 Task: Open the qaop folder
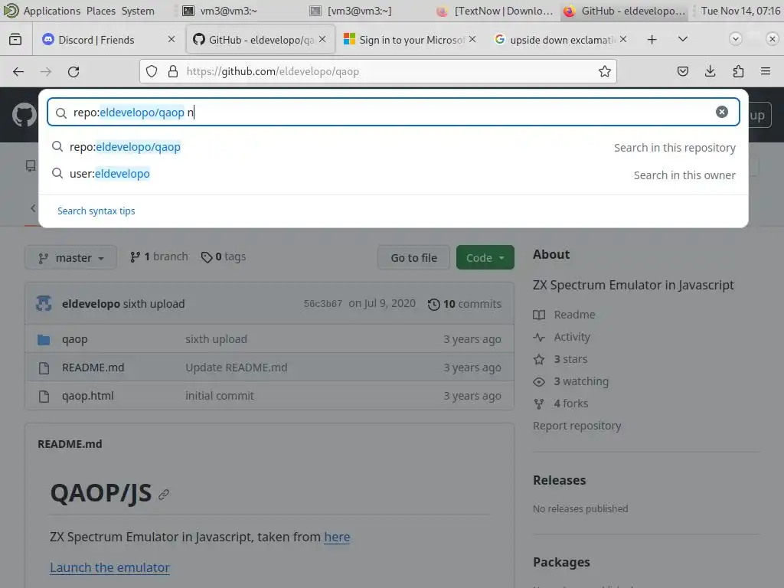click(x=74, y=339)
